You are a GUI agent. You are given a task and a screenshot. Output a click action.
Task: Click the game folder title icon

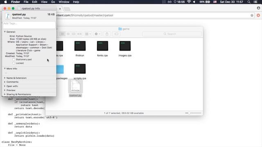(120, 29)
